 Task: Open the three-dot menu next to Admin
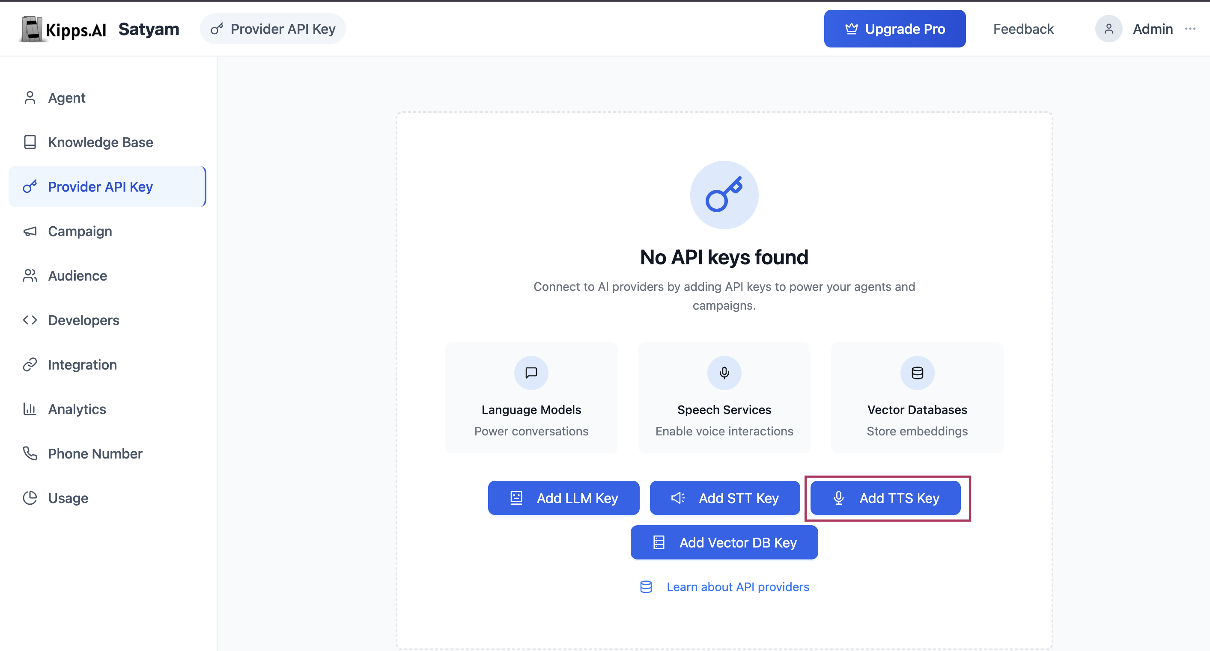tap(1190, 29)
